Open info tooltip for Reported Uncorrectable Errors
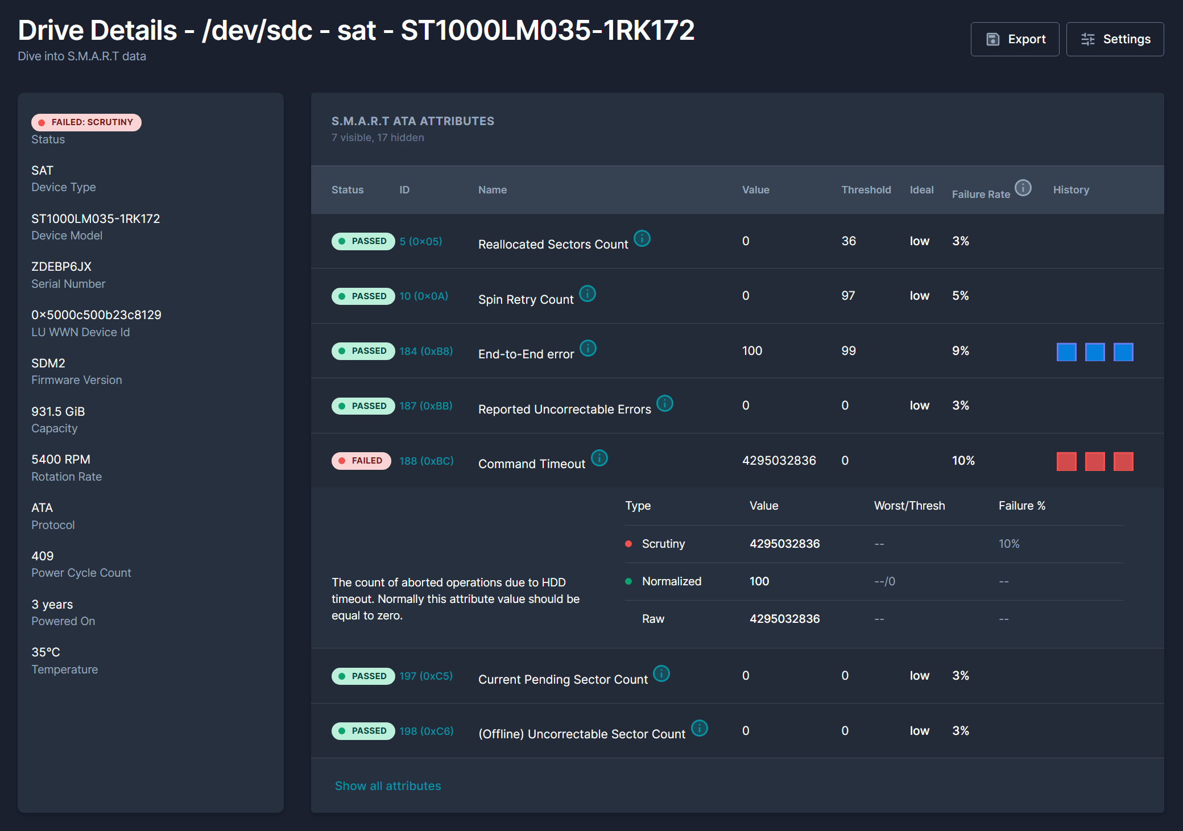This screenshot has width=1183, height=831. click(664, 403)
